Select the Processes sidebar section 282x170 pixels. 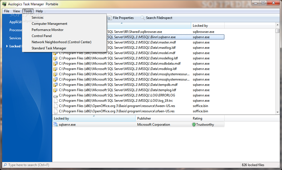[16, 30]
